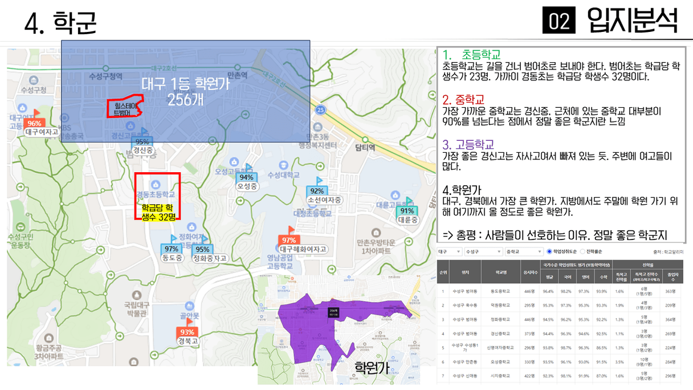
Task: Click the 4. 학군 slide title
Action: [x=61, y=23]
